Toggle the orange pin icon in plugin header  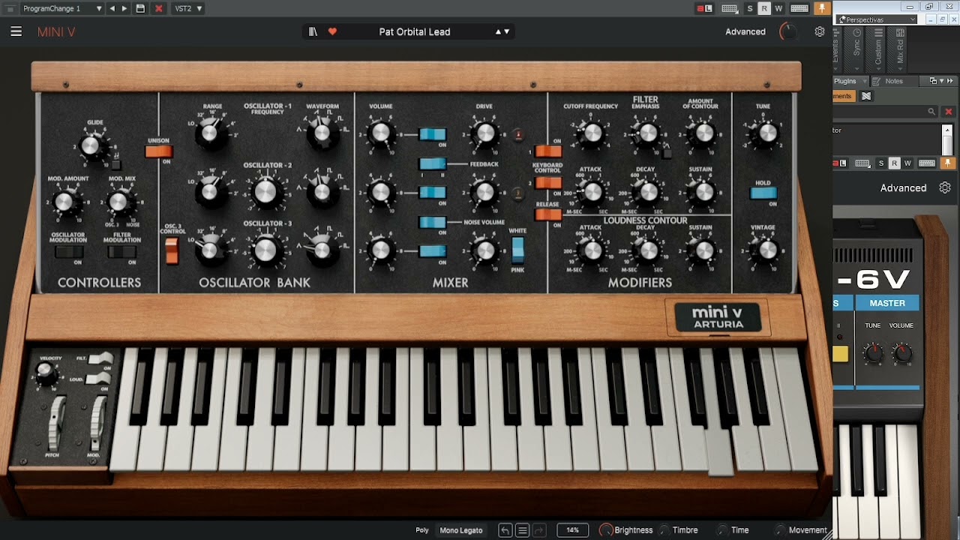click(x=822, y=8)
